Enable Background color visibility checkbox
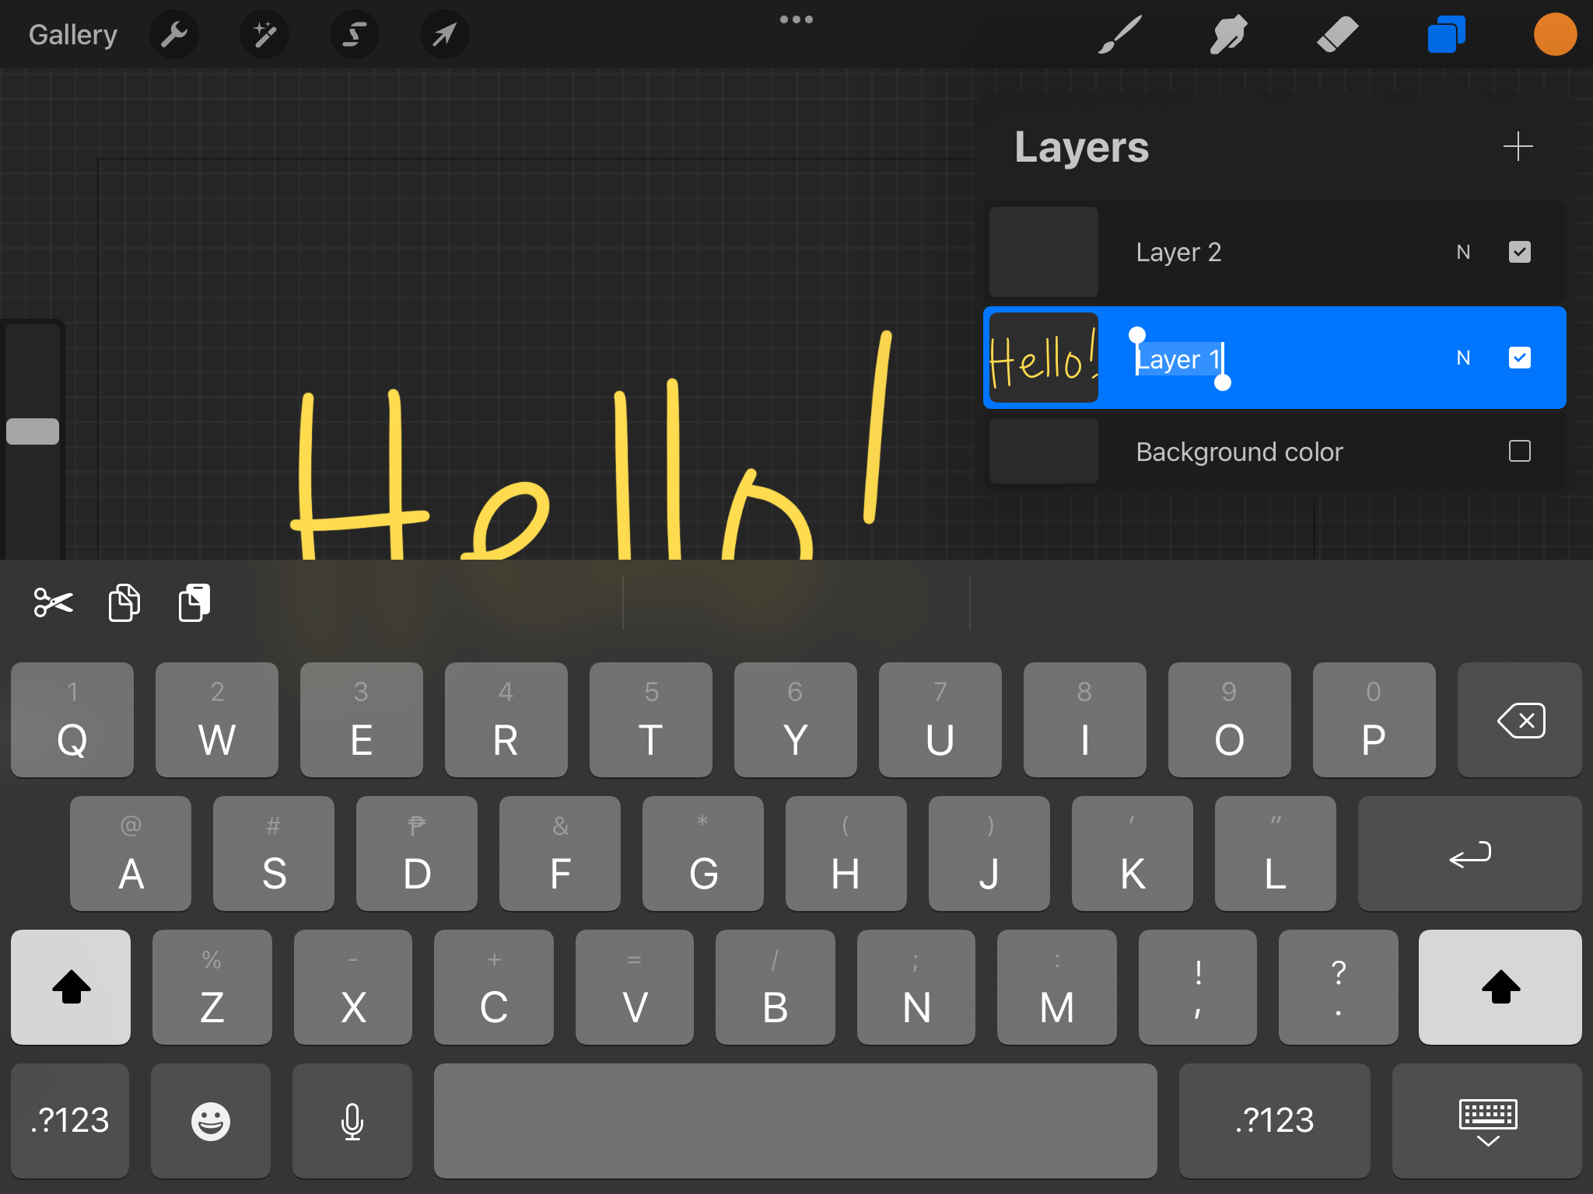The image size is (1593, 1194). coord(1519,451)
